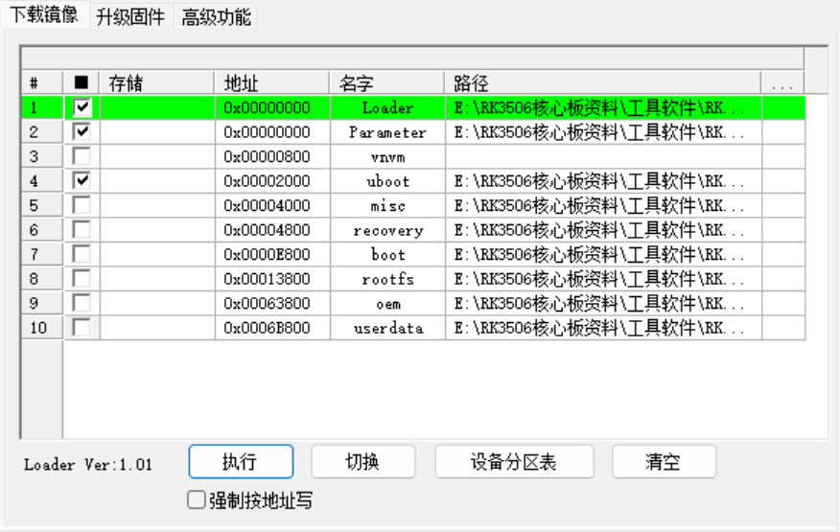
Task: Uncheck the Parameter row checkbox
Action: pyautogui.click(x=82, y=132)
